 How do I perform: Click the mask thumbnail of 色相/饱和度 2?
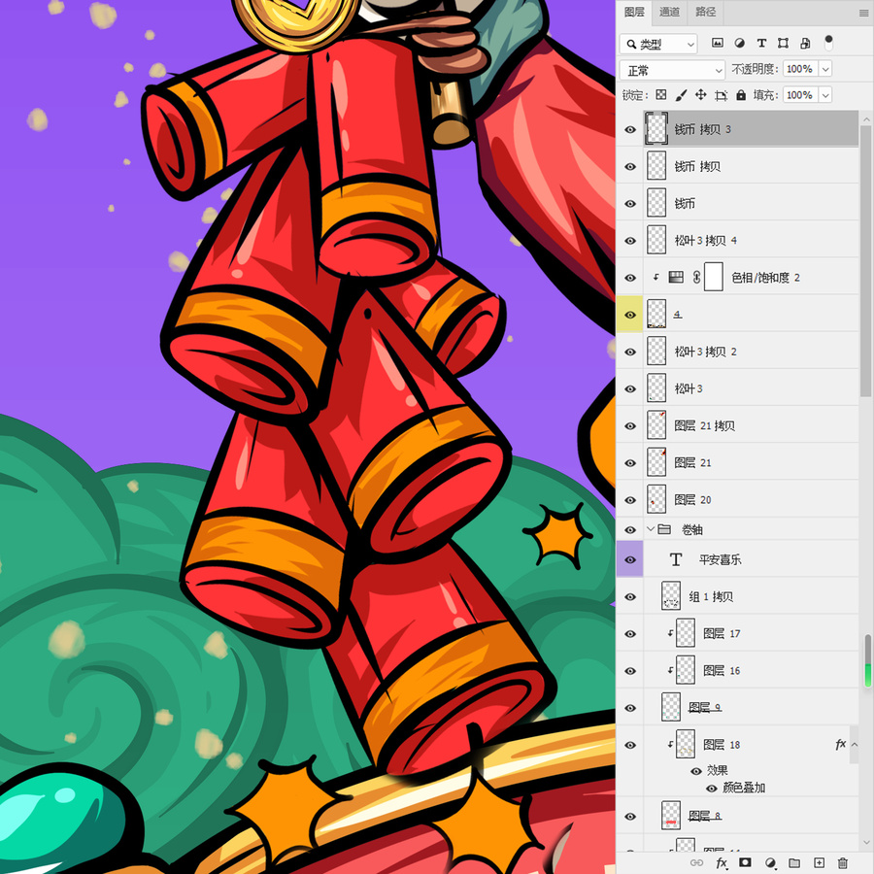point(714,277)
